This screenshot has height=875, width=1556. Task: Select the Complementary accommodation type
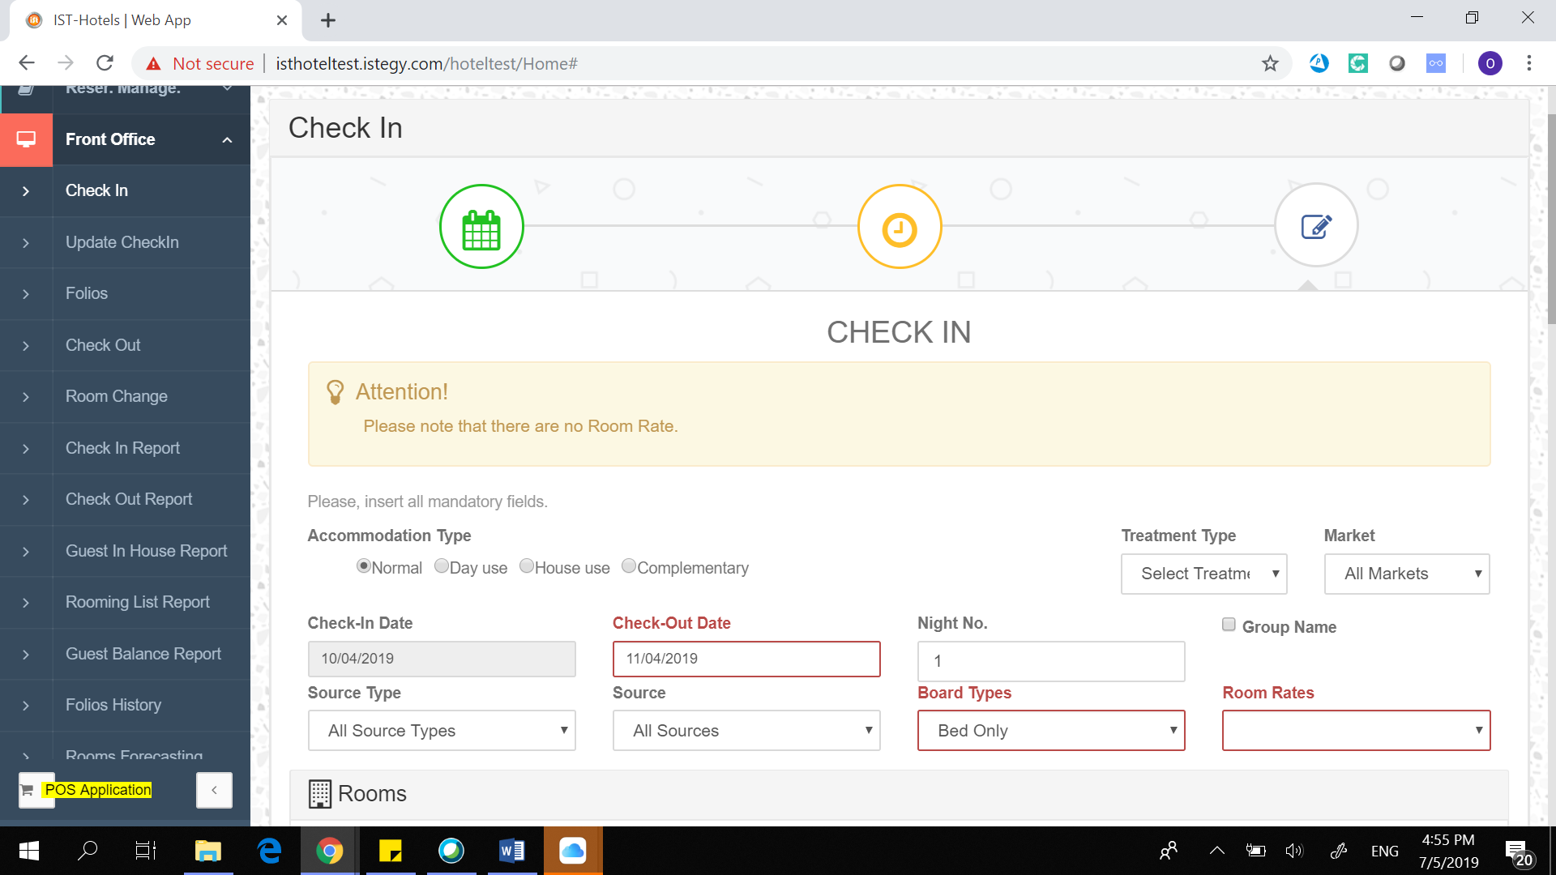point(629,566)
